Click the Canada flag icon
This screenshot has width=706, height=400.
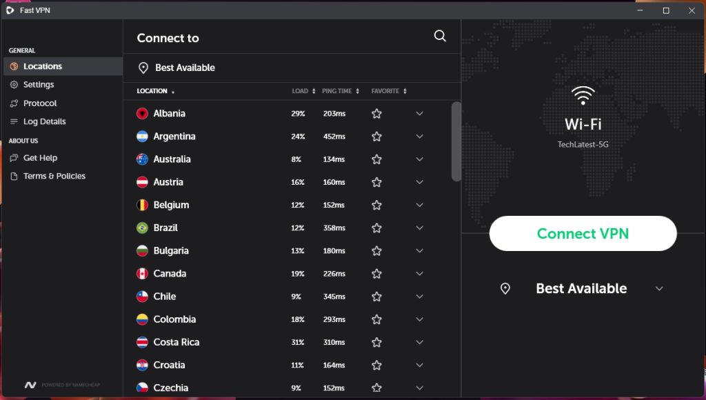point(143,274)
